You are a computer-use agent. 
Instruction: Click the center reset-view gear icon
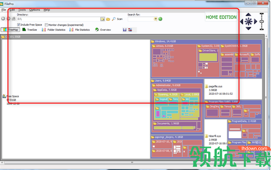[249, 21]
